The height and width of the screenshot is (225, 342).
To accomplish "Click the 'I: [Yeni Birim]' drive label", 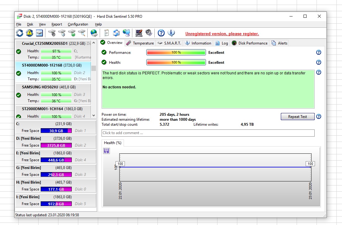I will (x=28, y=197).
